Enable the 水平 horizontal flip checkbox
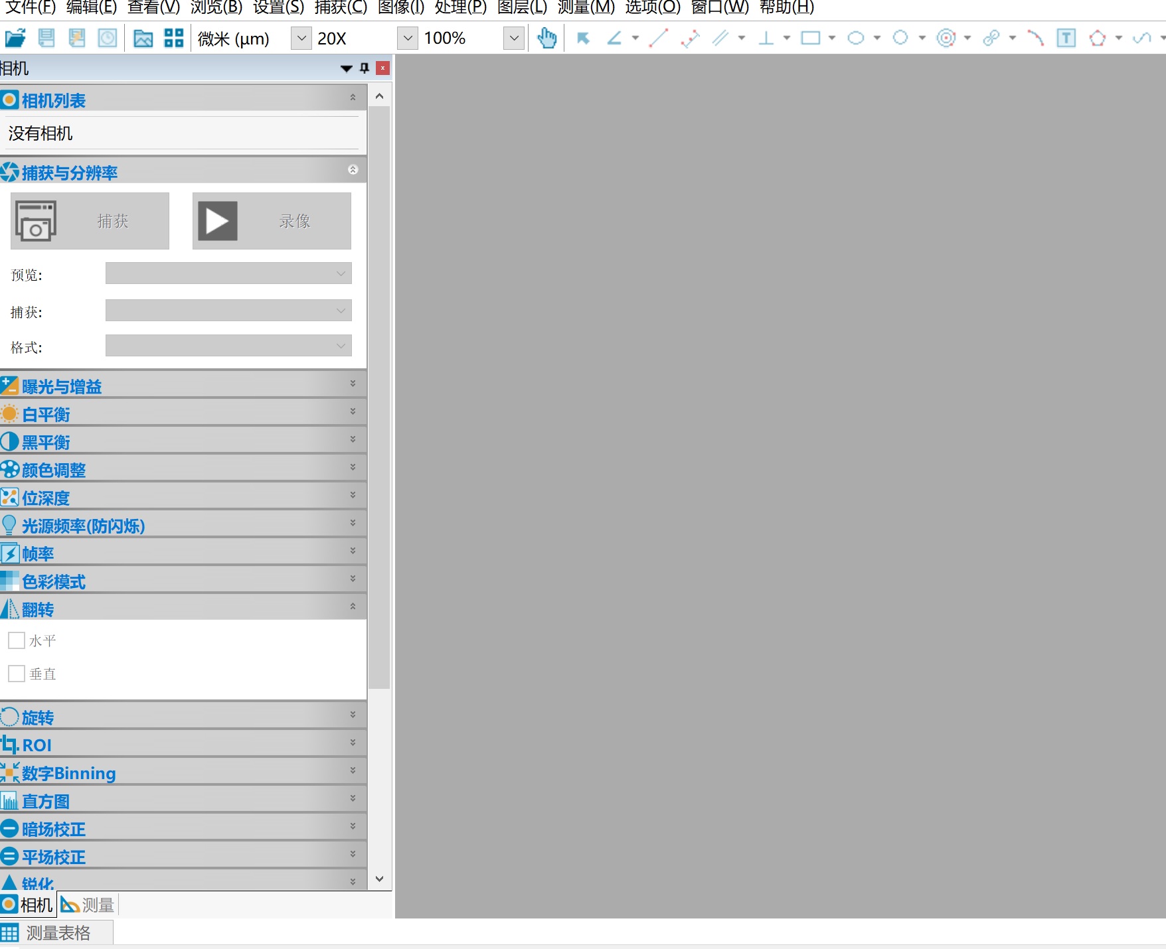The height and width of the screenshot is (949, 1166). pos(17,640)
